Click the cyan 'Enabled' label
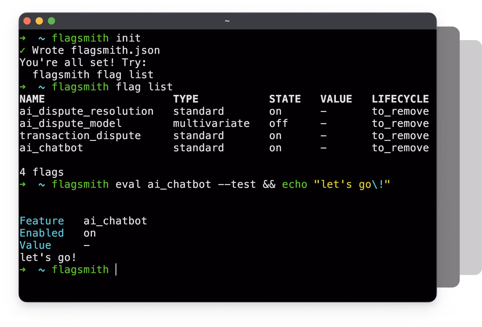This screenshot has width=482, height=327. [42, 233]
